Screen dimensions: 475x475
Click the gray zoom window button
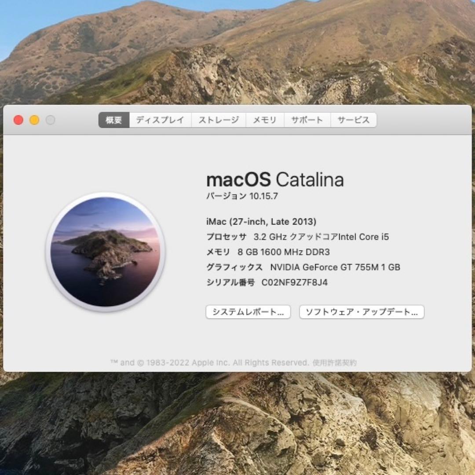click(51, 119)
